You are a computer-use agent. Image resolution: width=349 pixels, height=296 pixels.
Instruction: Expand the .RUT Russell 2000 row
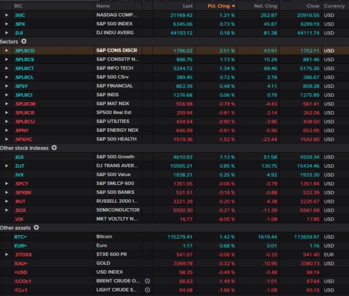(7, 201)
